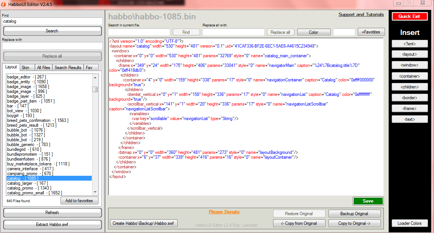This screenshot has height=233, width=434.
Task: Click the Find button in editor toolbar
Action: (x=186, y=32)
